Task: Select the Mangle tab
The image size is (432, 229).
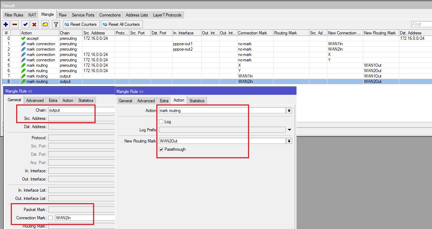Action: 47,15
